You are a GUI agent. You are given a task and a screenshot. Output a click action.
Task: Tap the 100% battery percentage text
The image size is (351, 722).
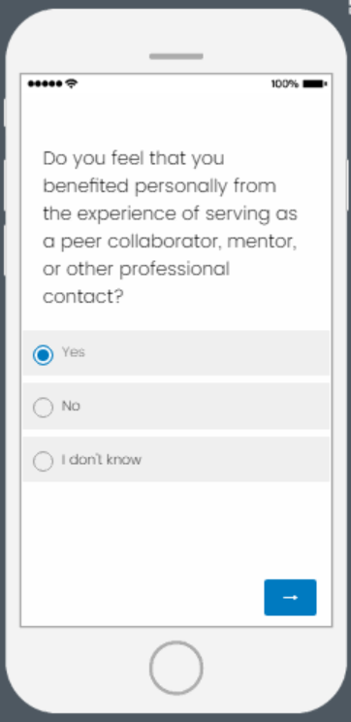[285, 83]
